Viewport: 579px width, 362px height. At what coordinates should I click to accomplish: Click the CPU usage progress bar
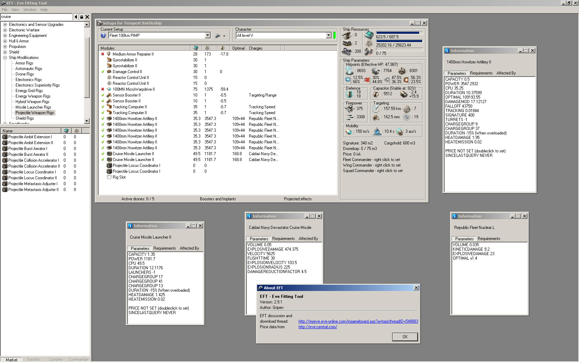point(399,33)
